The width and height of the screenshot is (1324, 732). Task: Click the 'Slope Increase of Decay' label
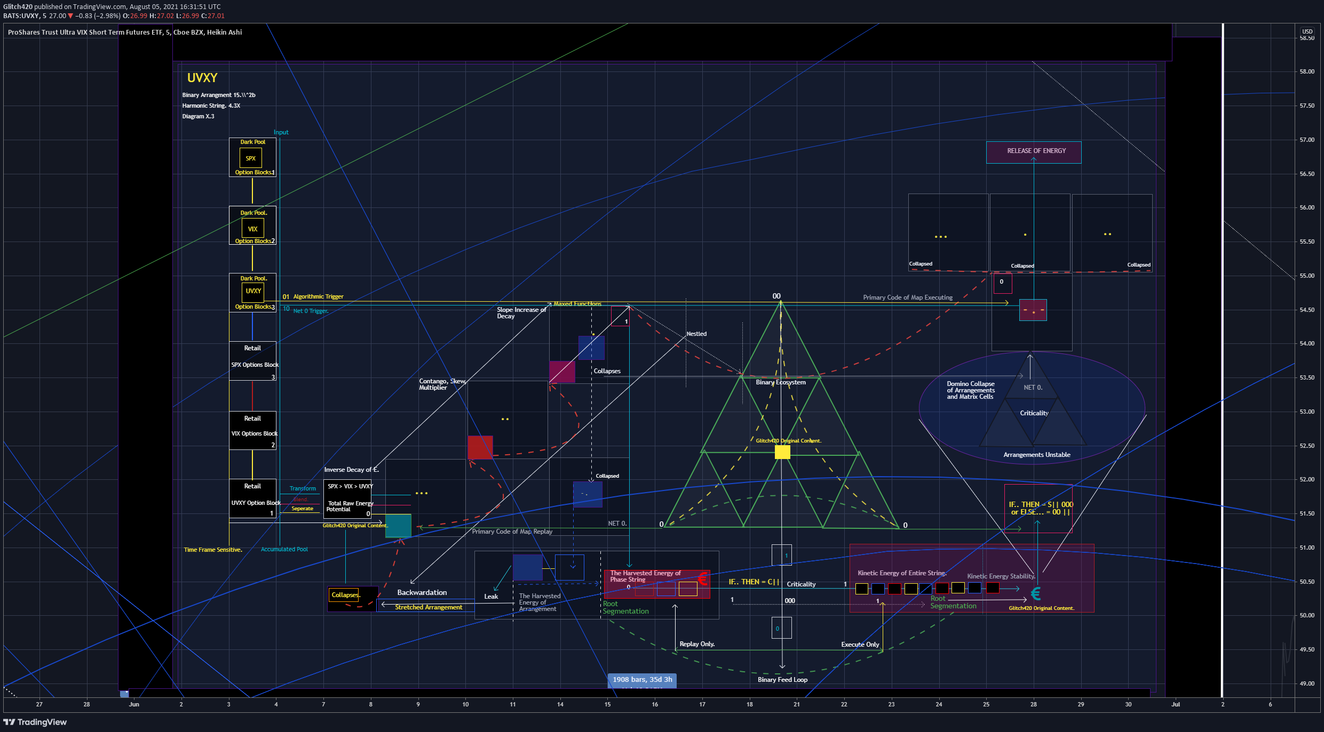click(x=521, y=313)
